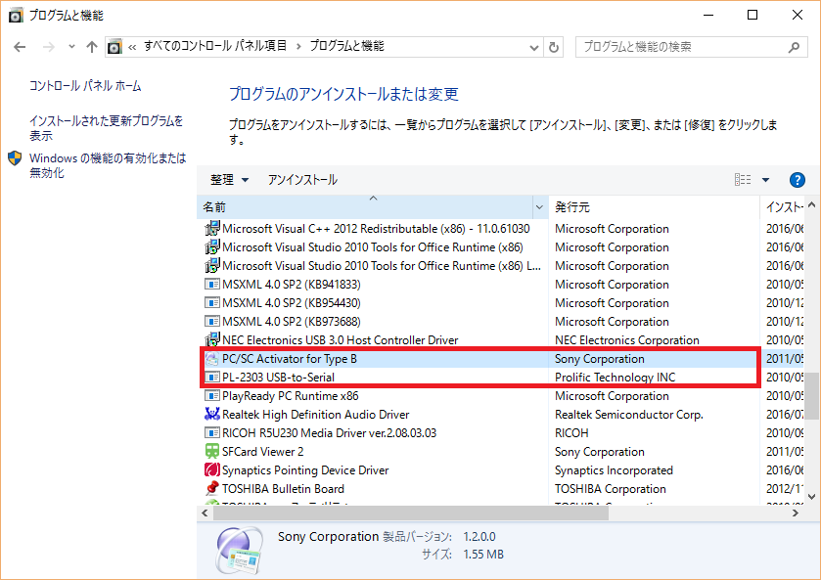Viewport: 821px width, 580px height.
Task: Open the 名前 column filter dropdown
Action: pyautogui.click(x=540, y=207)
